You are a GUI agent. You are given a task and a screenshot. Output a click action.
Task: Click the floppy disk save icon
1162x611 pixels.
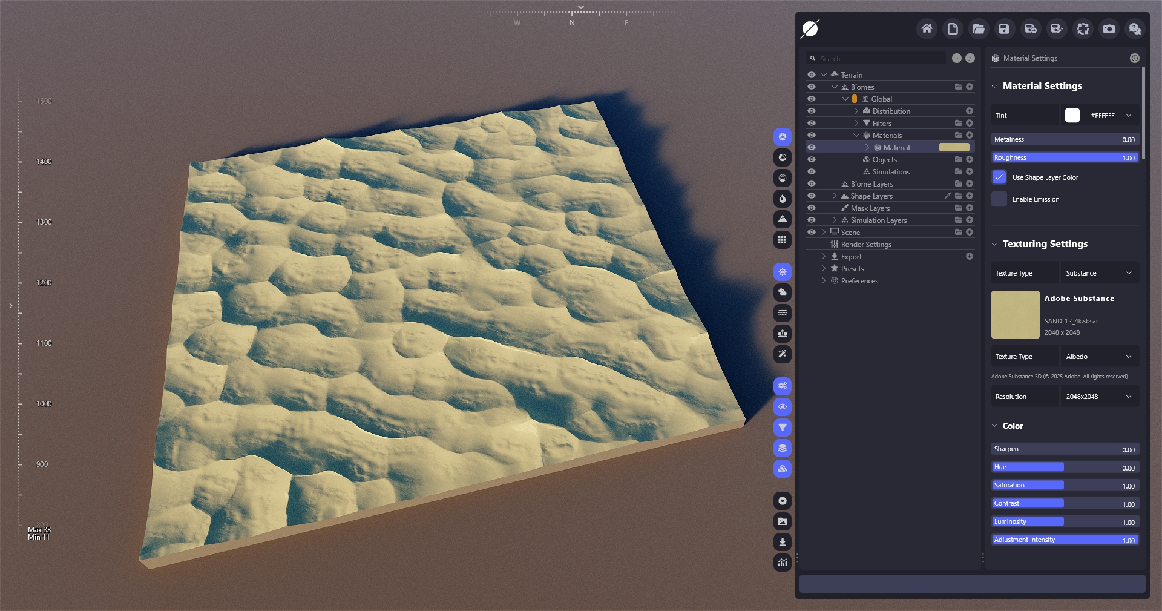[1004, 28]
